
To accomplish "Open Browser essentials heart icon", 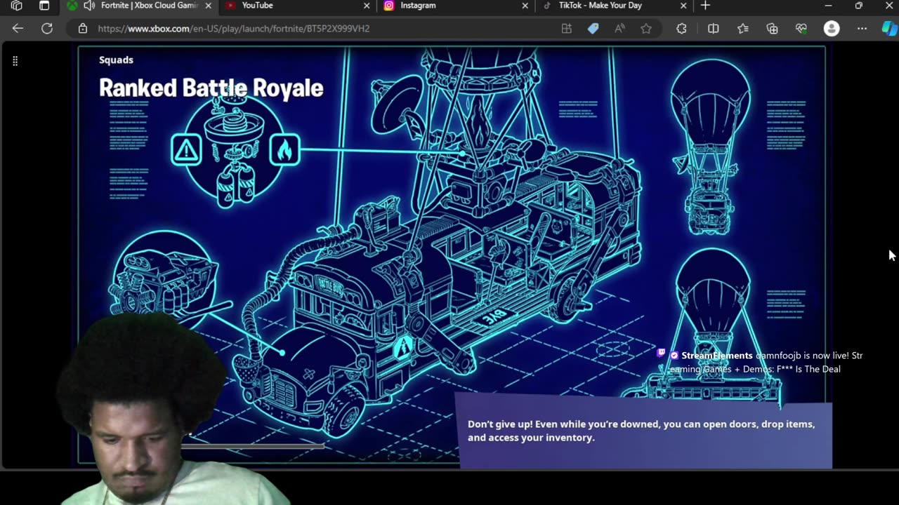I will click(801, 29).
